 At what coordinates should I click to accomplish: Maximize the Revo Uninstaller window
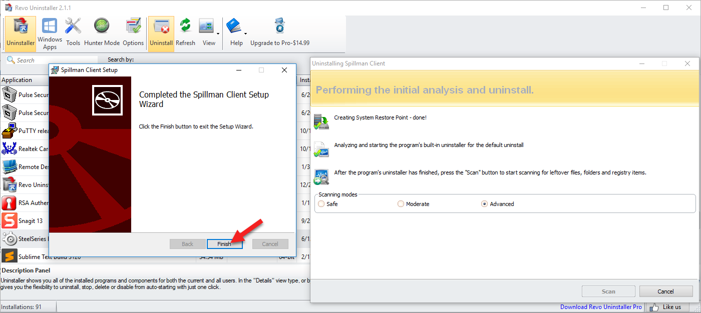[666, 7]
